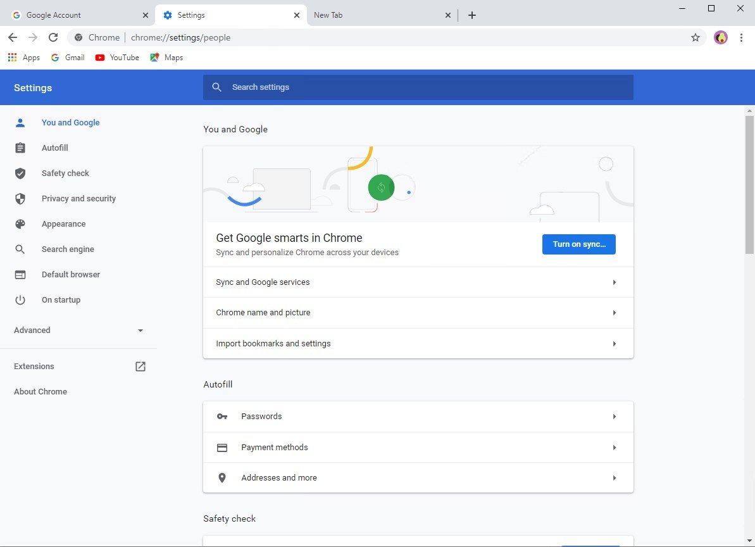Close the New Tab tab
This screenshot has height=547, width=755.
448,15
